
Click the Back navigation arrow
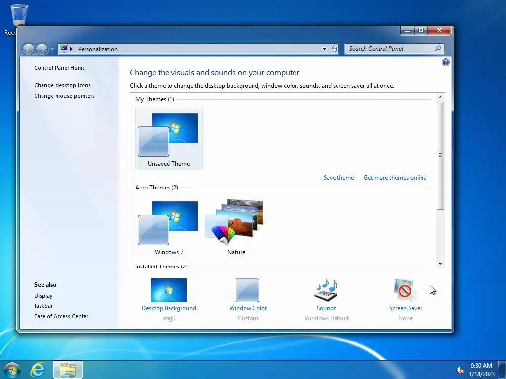tap(28, 49)
